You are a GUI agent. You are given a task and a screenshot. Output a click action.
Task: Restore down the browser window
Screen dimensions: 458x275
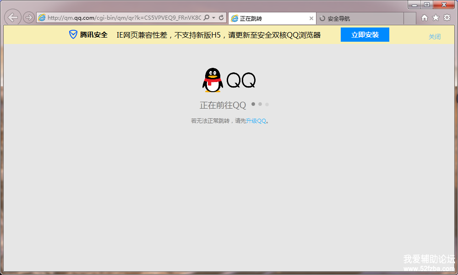point(427,5)
